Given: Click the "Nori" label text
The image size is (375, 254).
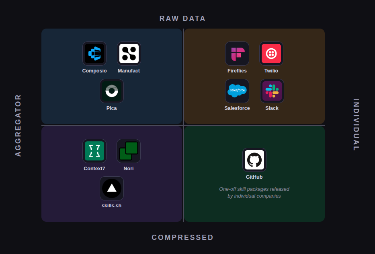Looking at the screenshot, I should tap(129, 168).
